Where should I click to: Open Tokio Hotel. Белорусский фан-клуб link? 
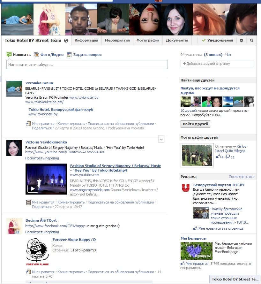point(61,110)
